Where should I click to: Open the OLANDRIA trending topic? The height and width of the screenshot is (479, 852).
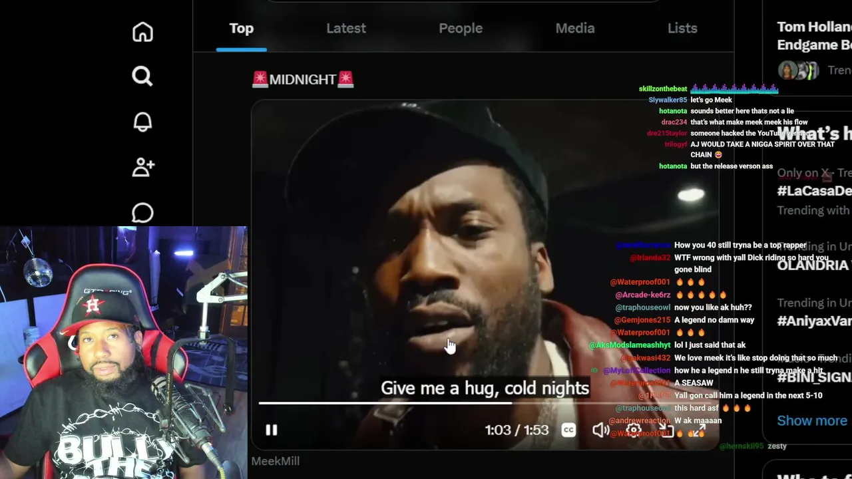814,265
